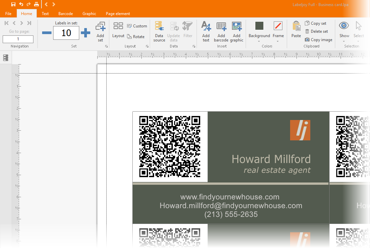The width and height of the screenshot is (370, 248).
Task: Switch to the Text tab
Action: (45, 14)
